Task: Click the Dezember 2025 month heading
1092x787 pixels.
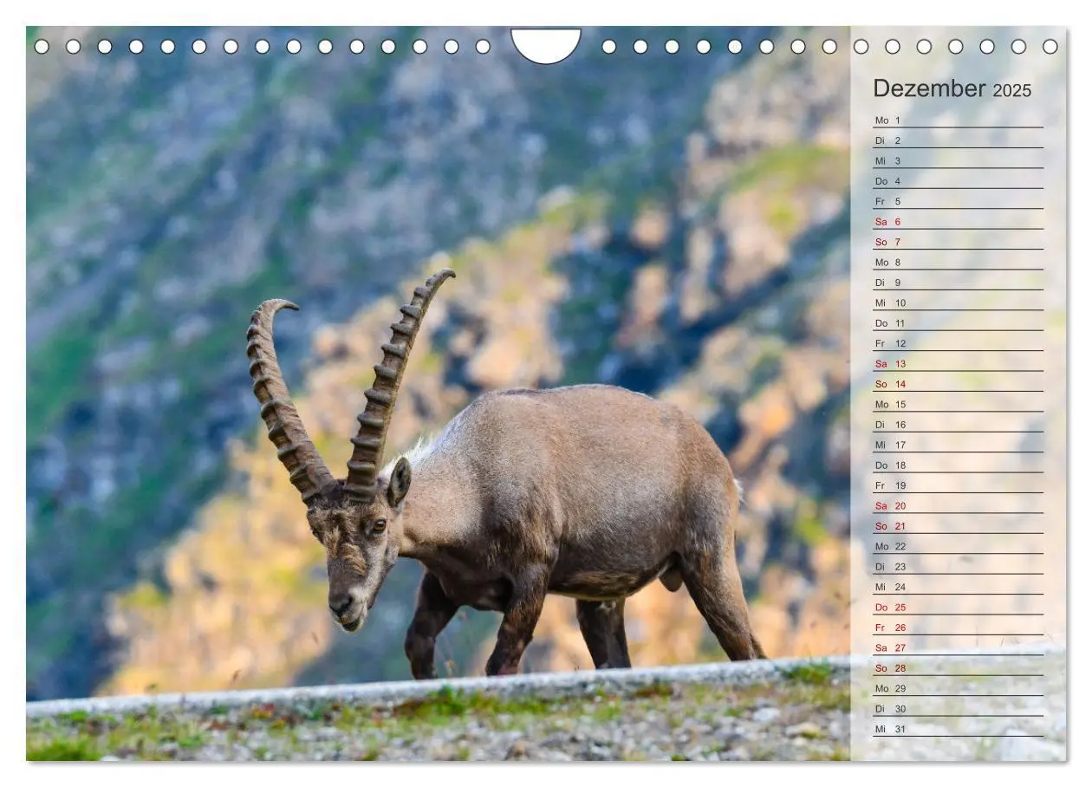Action: click(952, 88)
